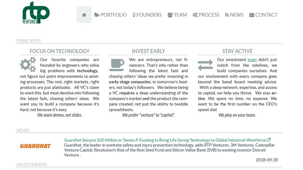Click the Investments section label
Image resolution: width=303 pixels, height=170 pixels.
31,165
